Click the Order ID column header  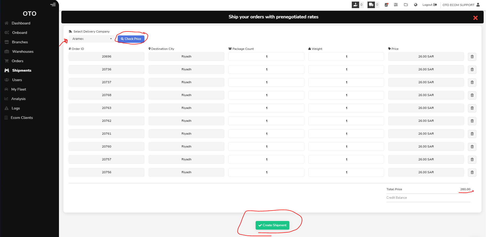point(76,49)
